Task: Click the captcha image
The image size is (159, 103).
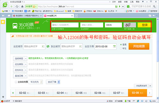Action: 130,25
